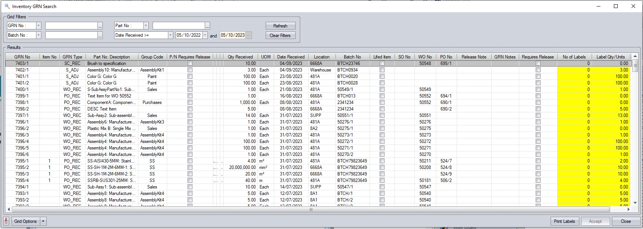Sort by the GRN Type column header
This screenshot has height=229, width=643.
tap(72, 57)
